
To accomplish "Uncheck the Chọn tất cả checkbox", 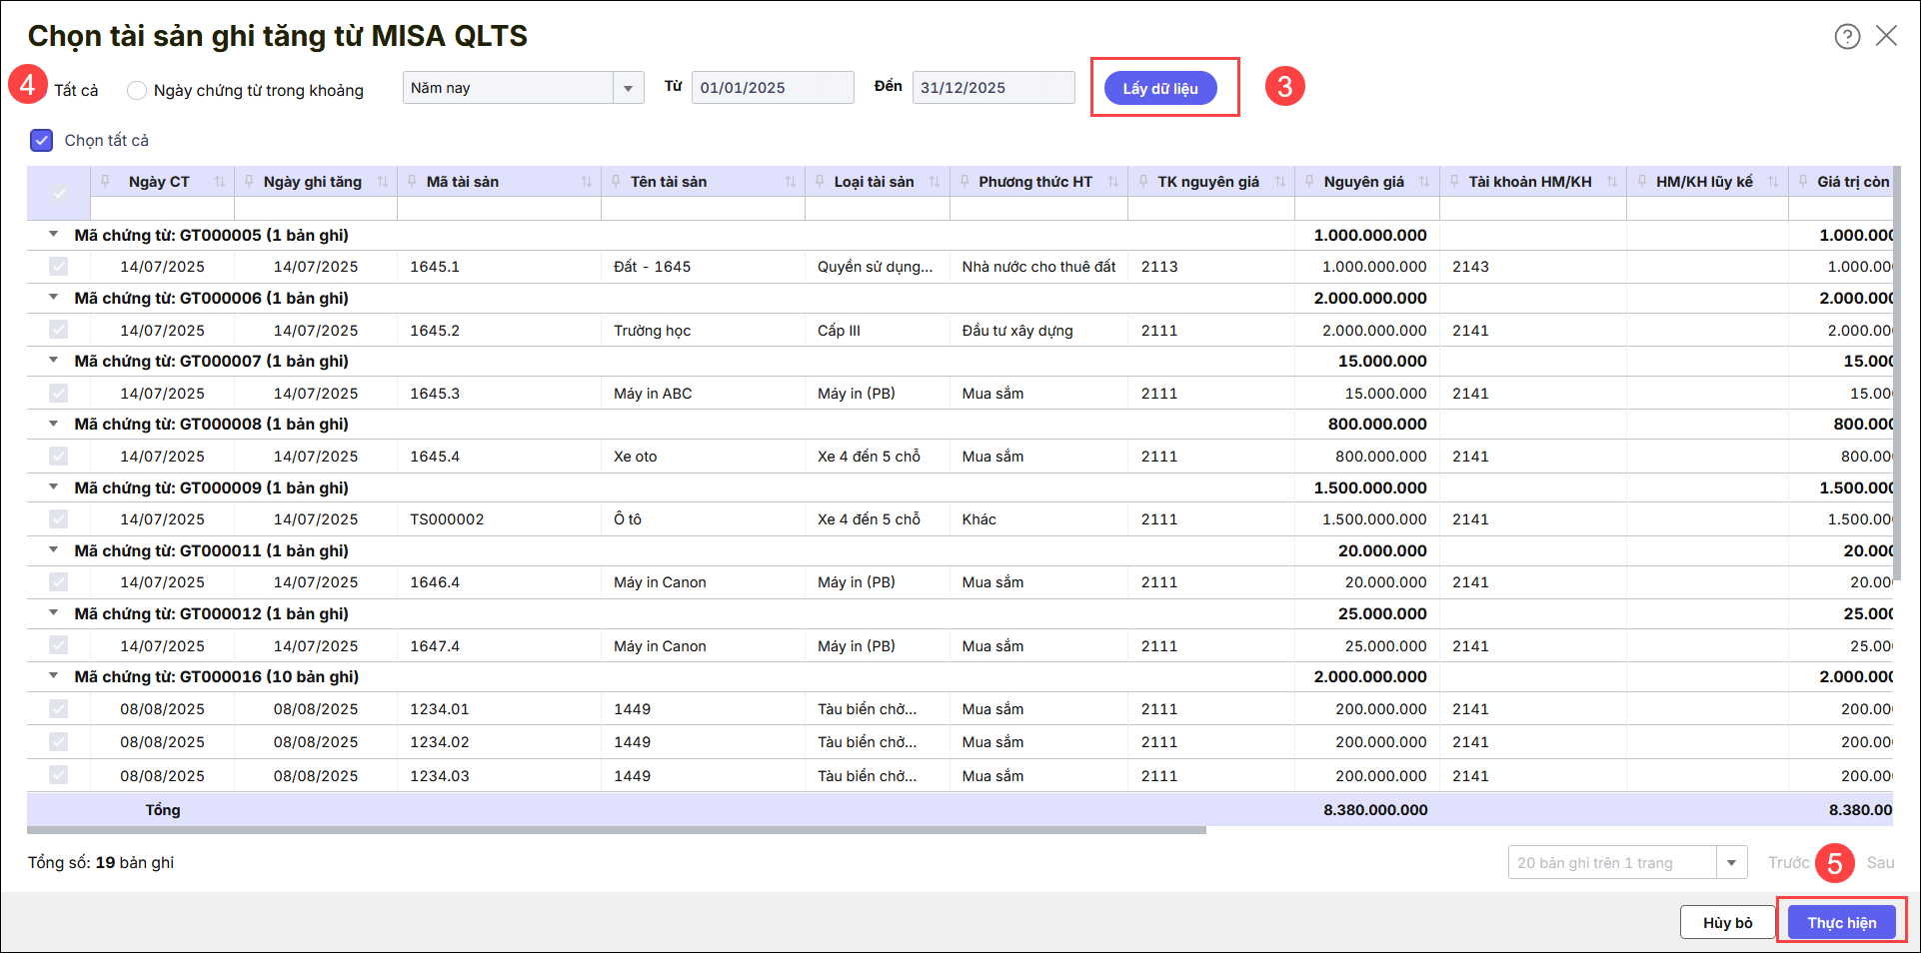I will 42,141.
